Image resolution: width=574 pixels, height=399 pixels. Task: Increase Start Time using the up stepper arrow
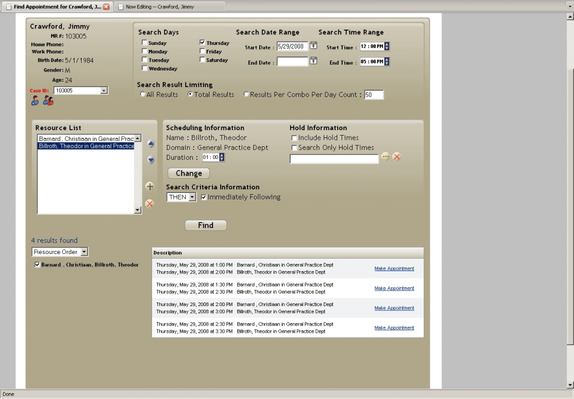click(387, 44)
